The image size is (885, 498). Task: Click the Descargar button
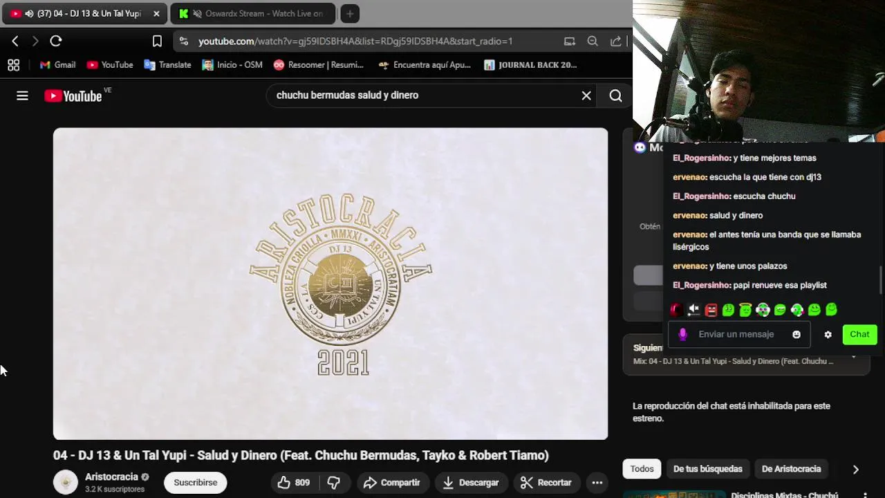point(471,482)
